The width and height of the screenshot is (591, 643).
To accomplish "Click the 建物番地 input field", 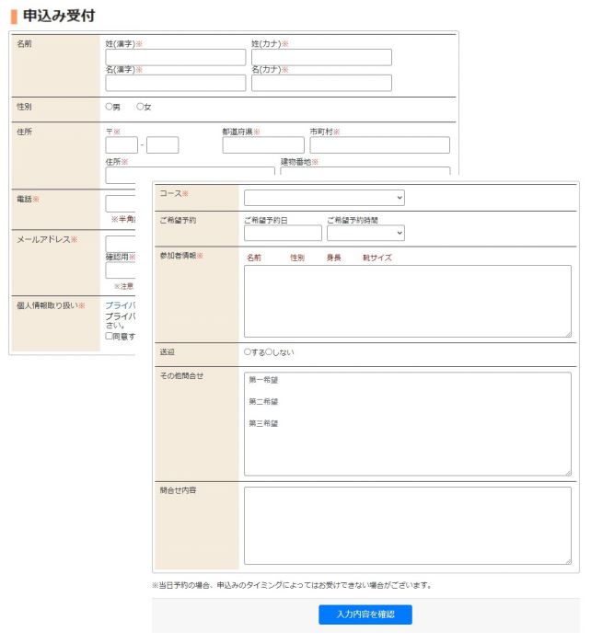I will (365, 171).
